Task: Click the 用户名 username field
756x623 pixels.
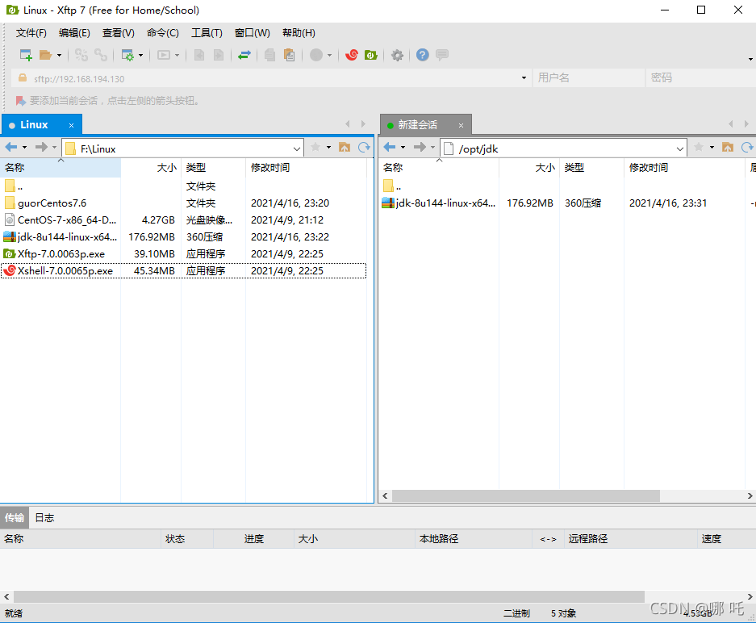Action: (588, 78)
